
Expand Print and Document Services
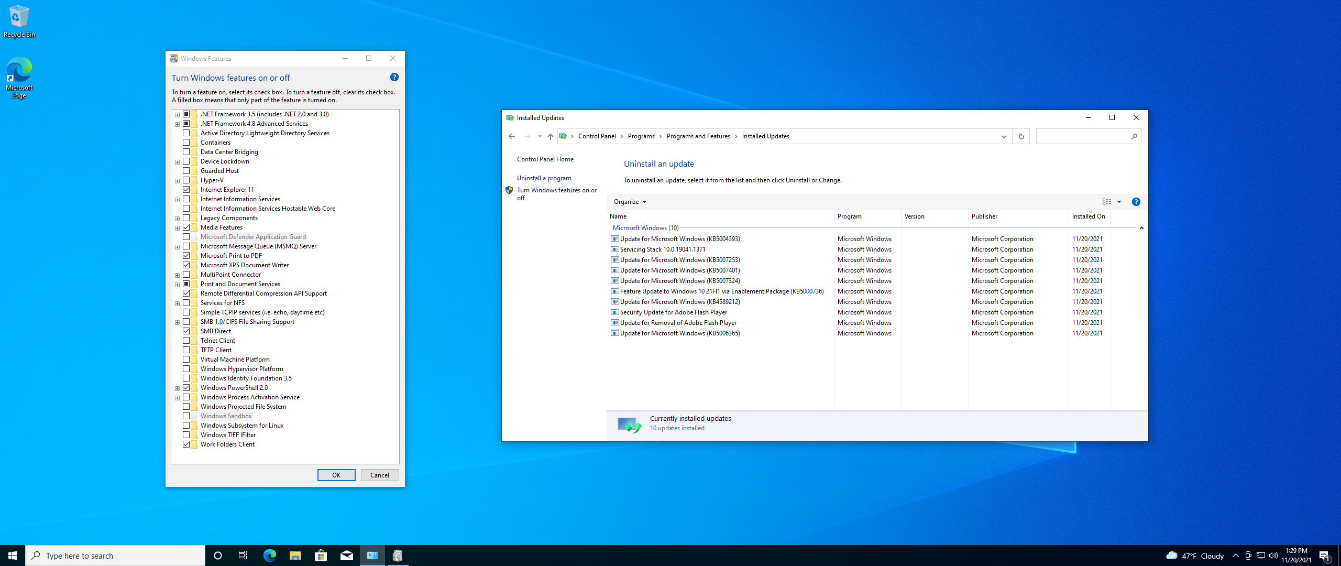point(177,285)
